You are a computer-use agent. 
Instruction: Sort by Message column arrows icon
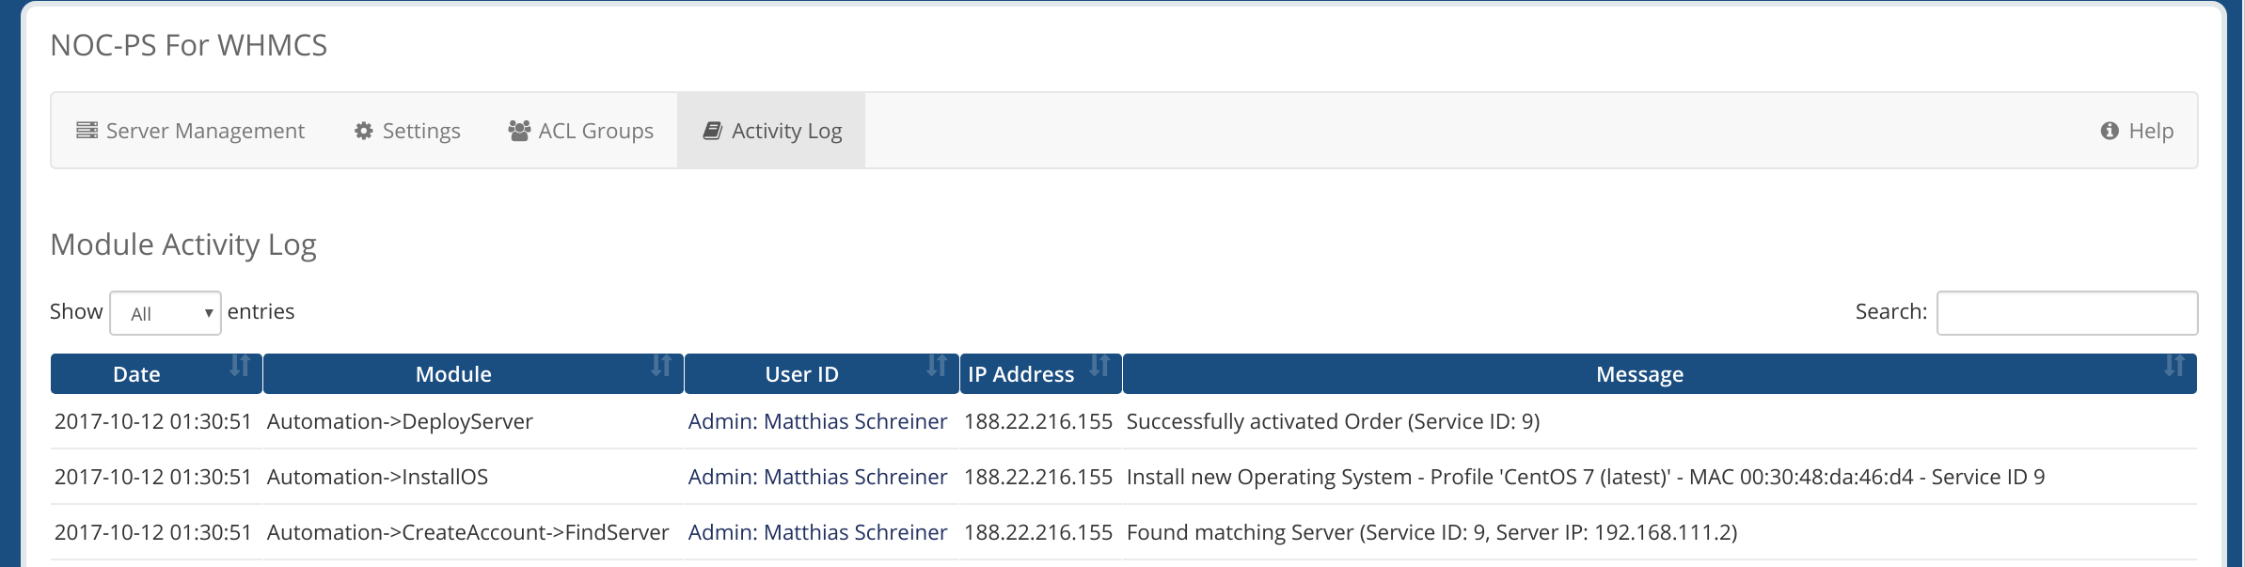click(2174, 366)
